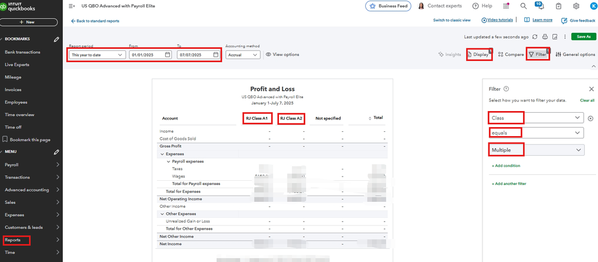Collapse the Other Expenses section
598x262 pixels.
(162, 214)
